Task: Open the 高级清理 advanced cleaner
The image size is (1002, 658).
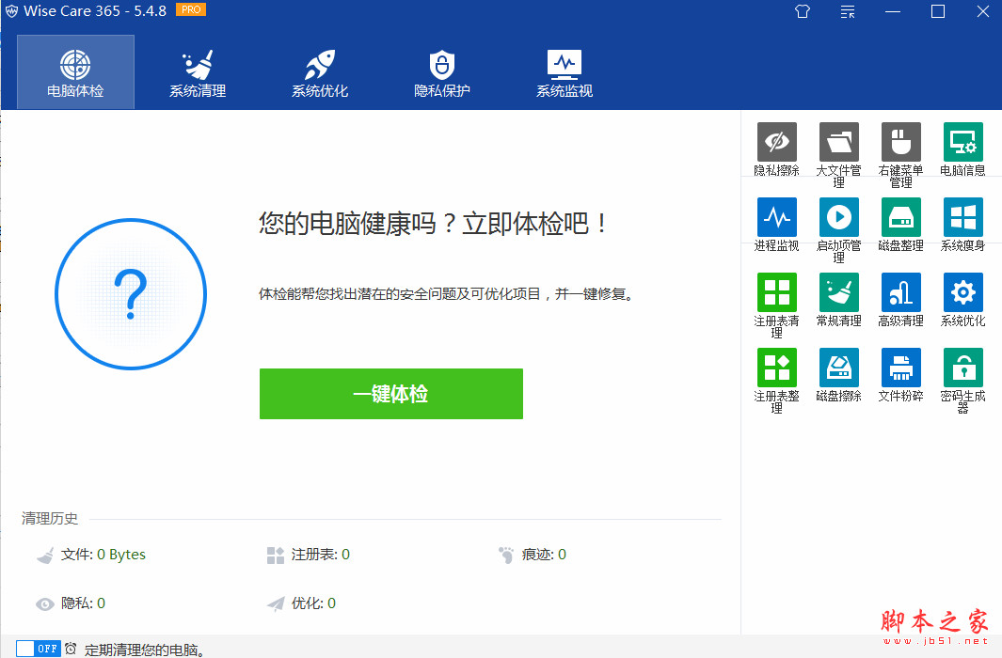Action: click(900, 299)
